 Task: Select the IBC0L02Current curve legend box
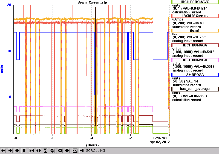[195, 16]
